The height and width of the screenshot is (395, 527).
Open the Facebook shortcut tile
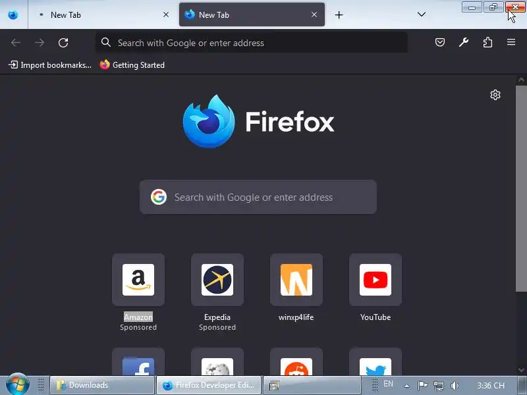[x=138, y=362]
